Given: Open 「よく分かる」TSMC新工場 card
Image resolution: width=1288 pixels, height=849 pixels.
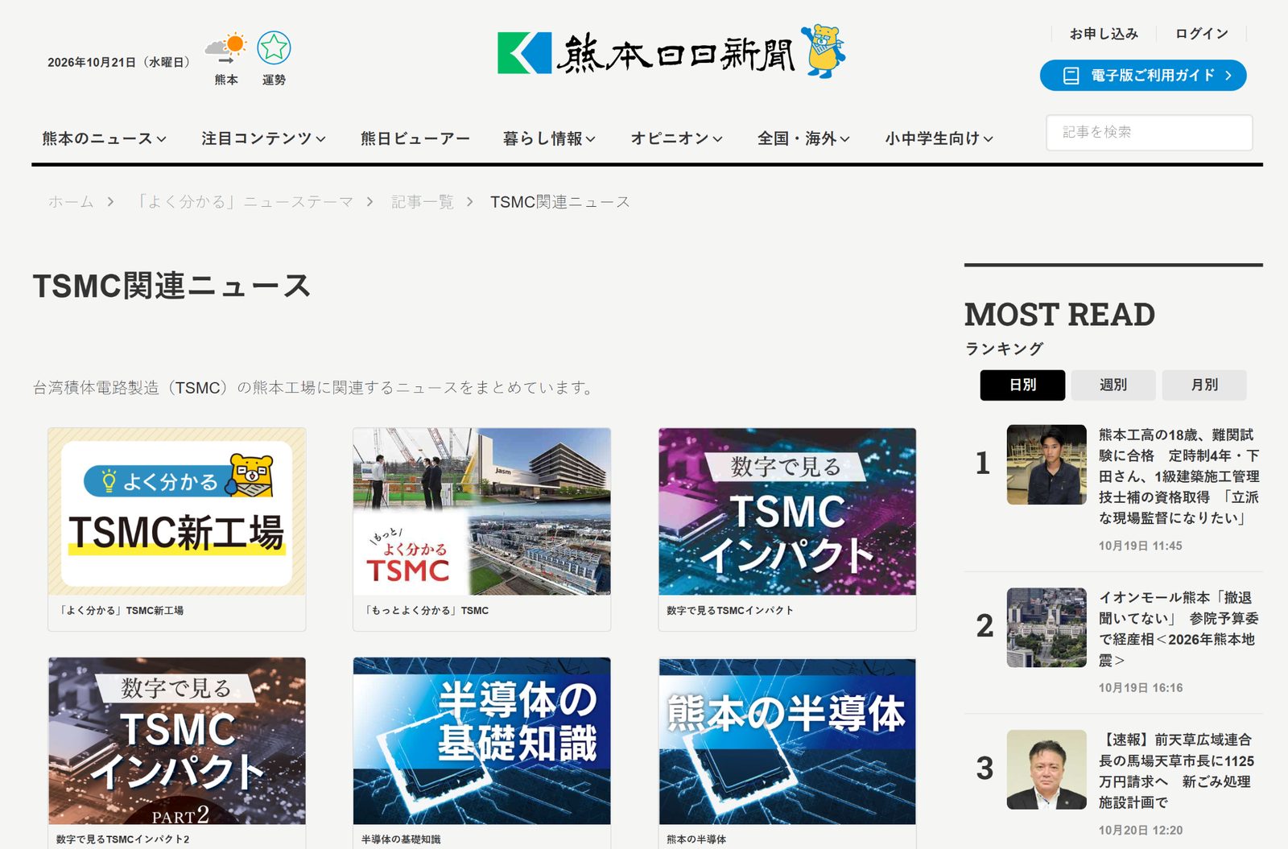Looking at the screenshot, I should pyautogui.click(x=176, y=529).
